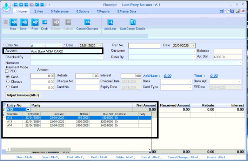This screenshot has width=248, height=161.
Task: Click the Cancel icon in ribbon
Action: click(68, 22)
